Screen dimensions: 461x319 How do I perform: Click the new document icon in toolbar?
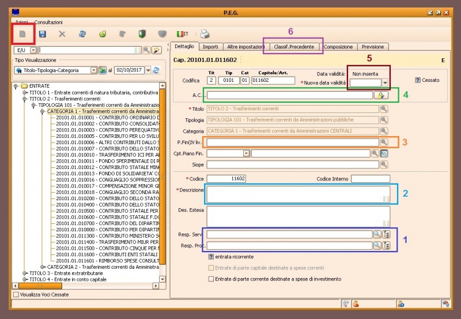[x=23, y=35]
